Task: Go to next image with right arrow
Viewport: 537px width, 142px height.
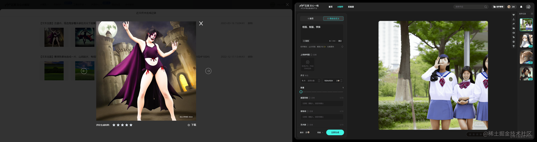Action: click(208, 71)
